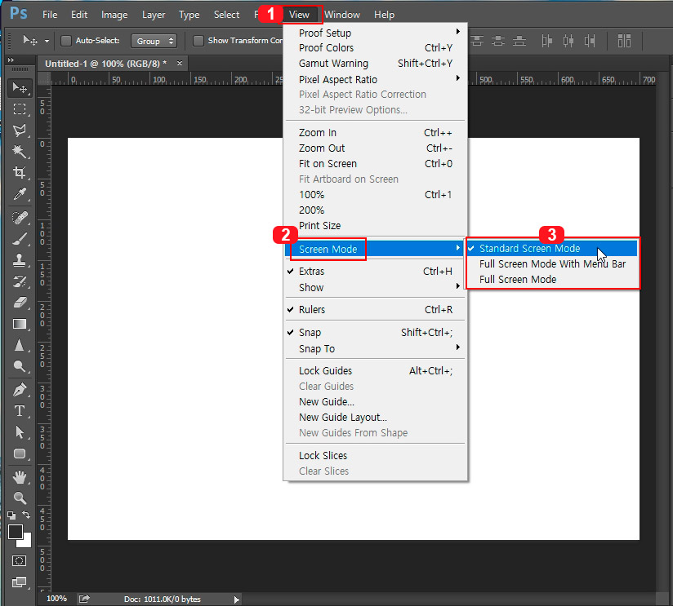Select the Move tool in toolbox
This screenshot has height=606, width=673.
click(x=20, y=88)
